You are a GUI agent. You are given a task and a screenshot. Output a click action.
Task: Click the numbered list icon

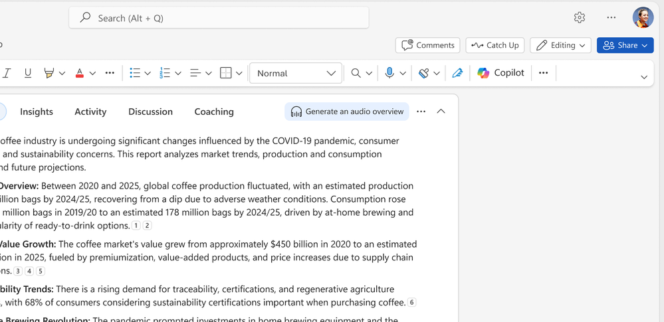pyautogui.click(x=165, y=73)
